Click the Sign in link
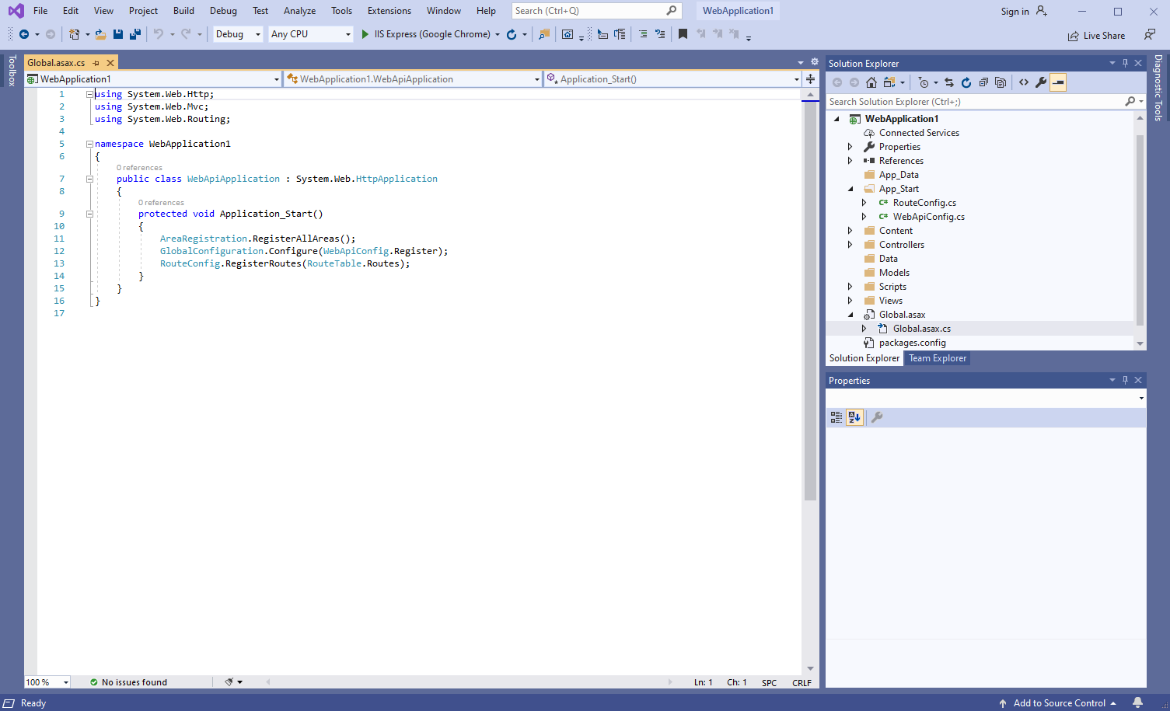Viewport: 1170px width, 711px height. tap(1015, 12)
